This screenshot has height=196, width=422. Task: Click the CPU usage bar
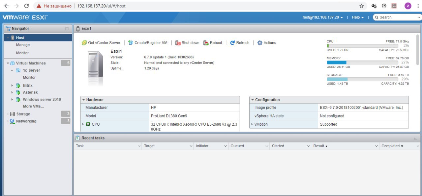coord(362,46)
